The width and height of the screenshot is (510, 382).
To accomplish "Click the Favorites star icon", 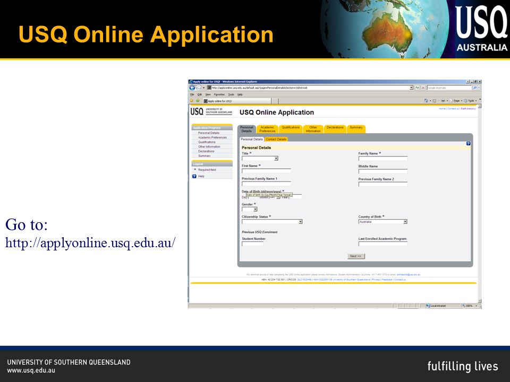I will [x=192, y=101].
